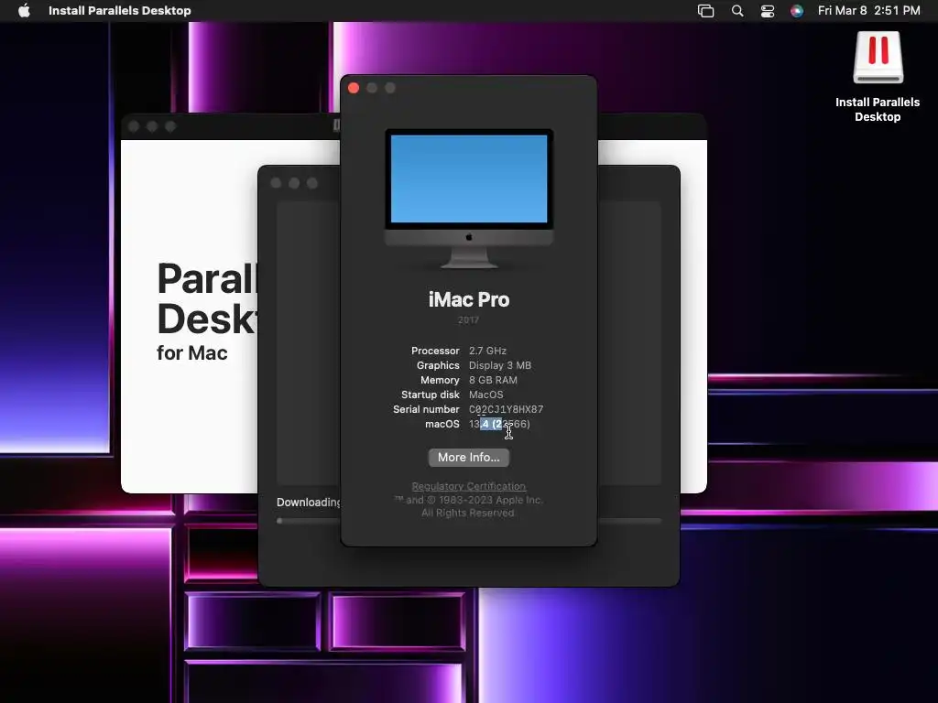Click the Downloading status label
Screen dimensions: 938x703
coord(308,503)
